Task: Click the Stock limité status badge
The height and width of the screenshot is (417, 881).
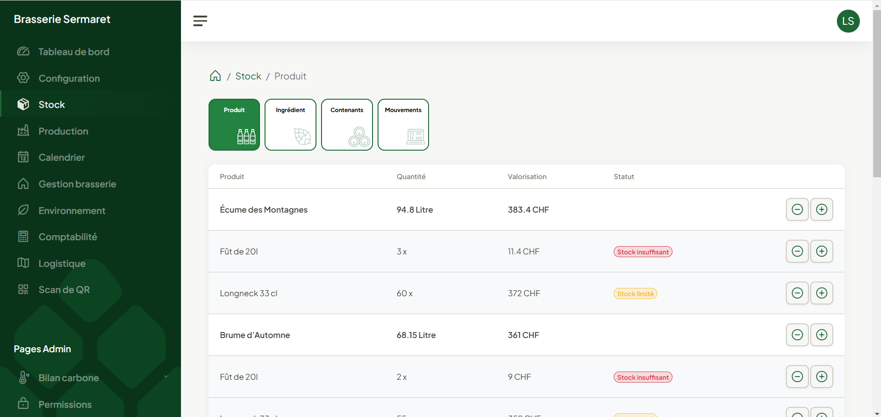Action: [635, 294]
